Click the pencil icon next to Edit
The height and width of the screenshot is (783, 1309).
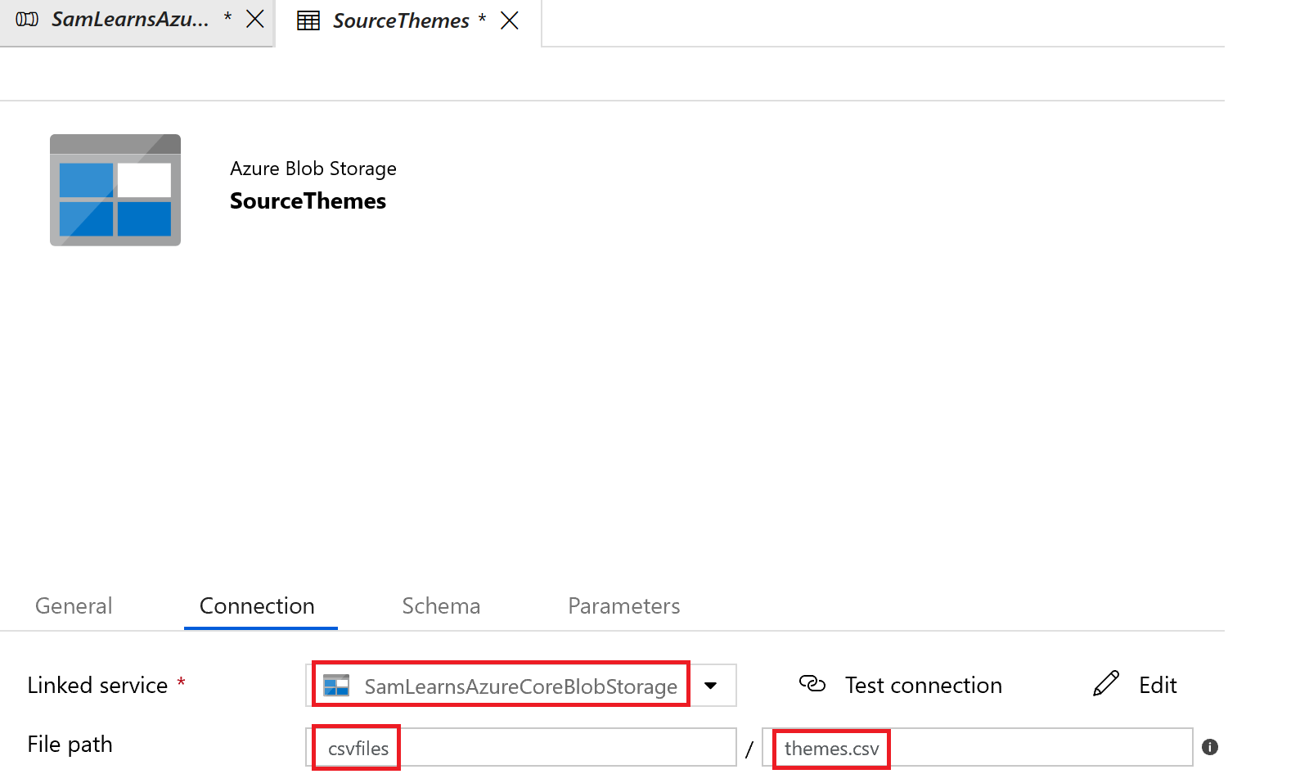[x=1105, y=684]
